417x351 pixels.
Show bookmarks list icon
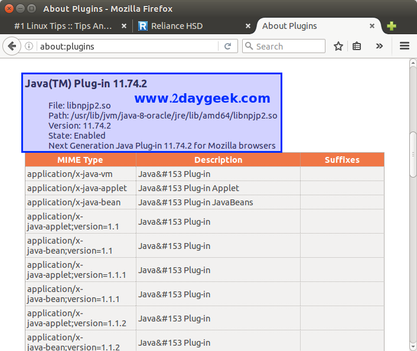(357, 46)
